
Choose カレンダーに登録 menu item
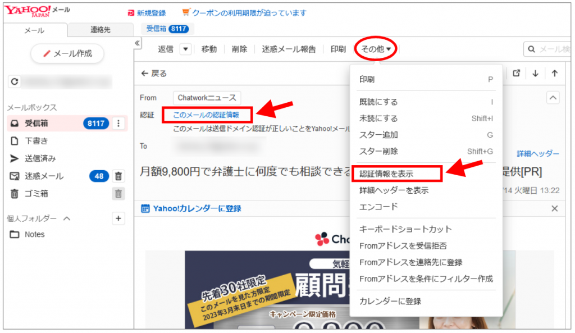(426, 302)
